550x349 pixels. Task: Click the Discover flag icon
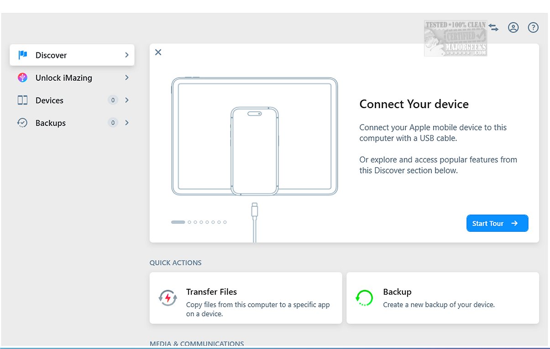[23, 55]
